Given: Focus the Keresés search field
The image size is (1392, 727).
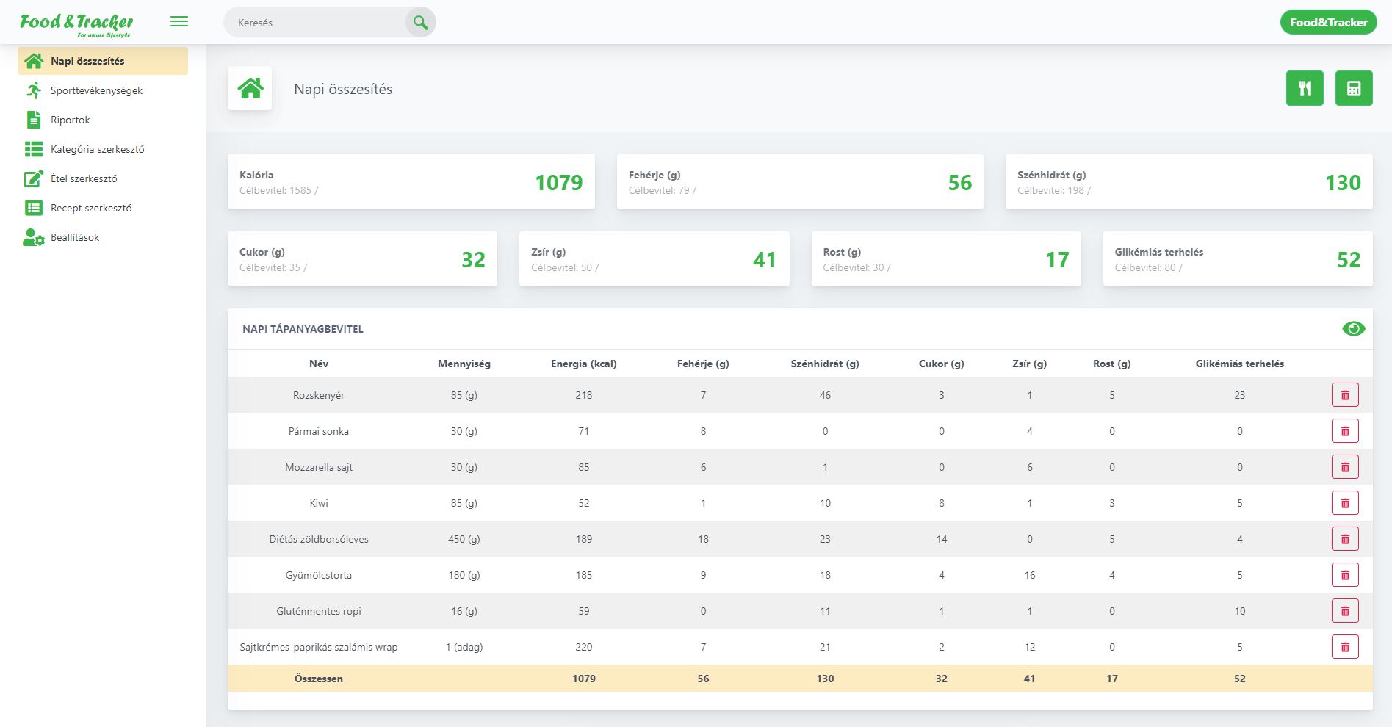Looking at the screenshot, I should 316,23.
